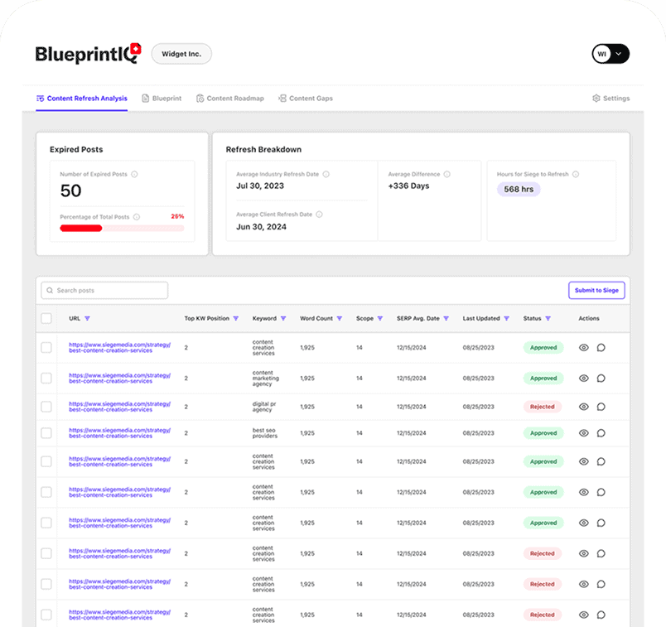
Task: Click the "digital pr agency" keyword cell
Action: coord(263,407)
